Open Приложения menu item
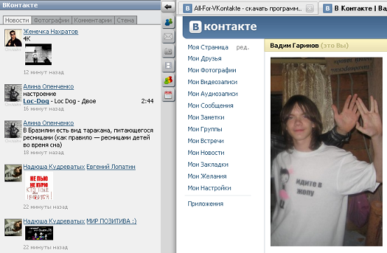Image resolution: width=387 pixels, height=253 pixels. 205,204
